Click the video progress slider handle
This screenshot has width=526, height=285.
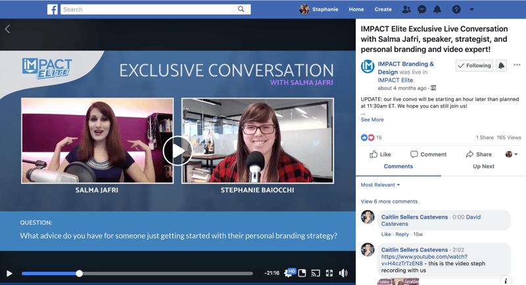[79, 273]
